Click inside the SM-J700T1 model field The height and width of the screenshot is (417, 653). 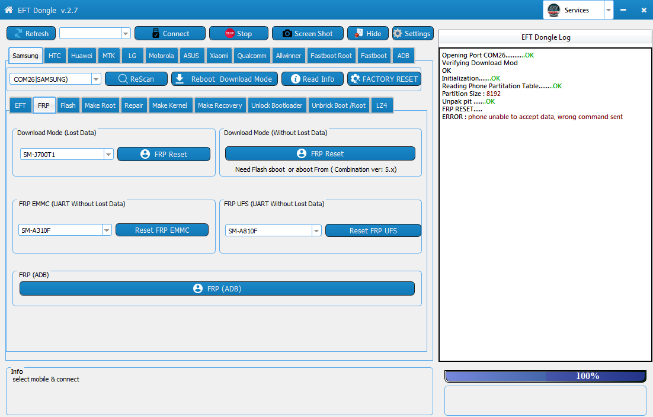[x=62, y=155]
